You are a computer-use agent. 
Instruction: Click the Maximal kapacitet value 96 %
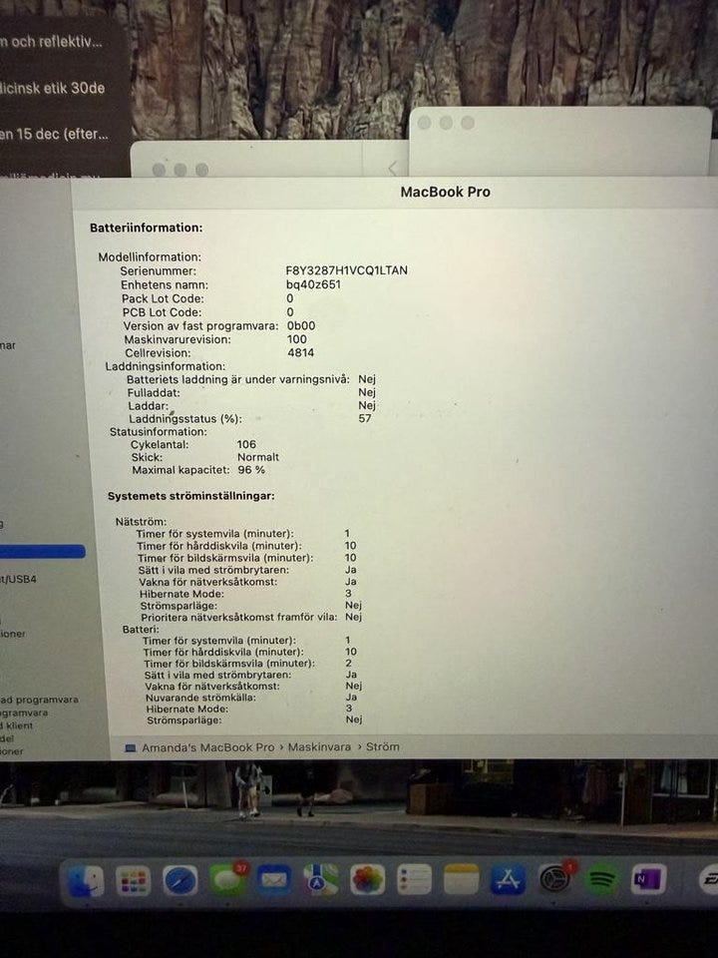(x=251, y=470)
